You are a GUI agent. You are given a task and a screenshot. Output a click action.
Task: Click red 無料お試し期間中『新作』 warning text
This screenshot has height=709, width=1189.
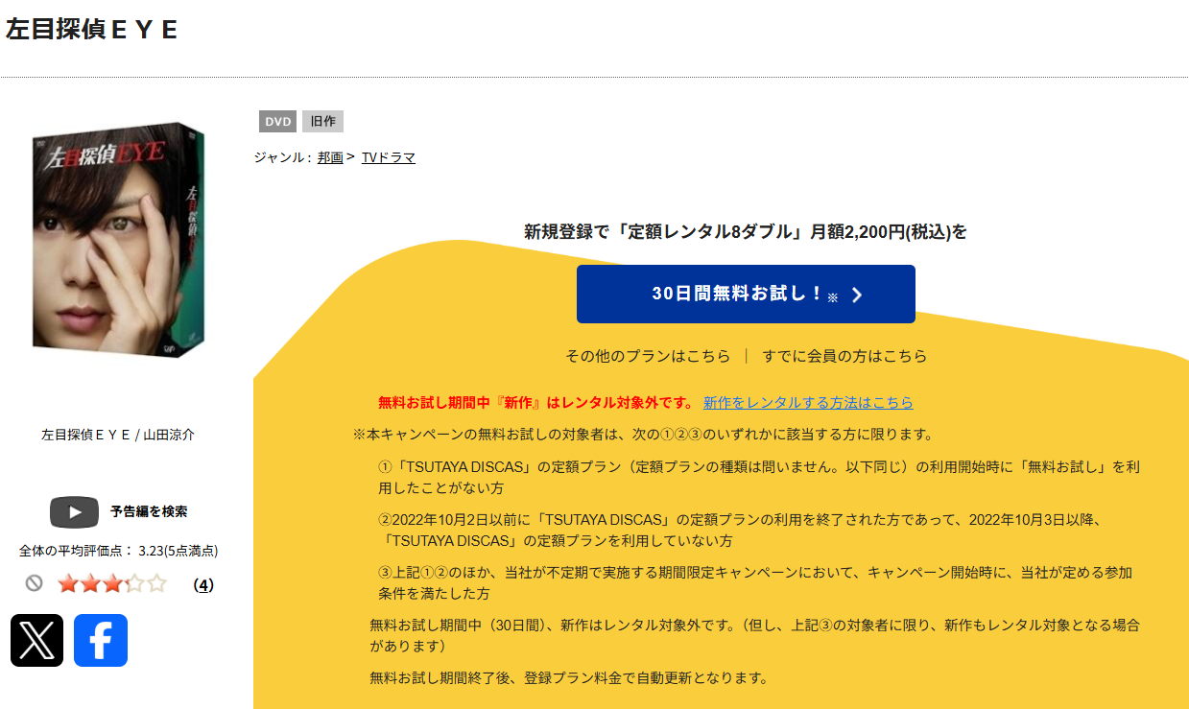click(x=536, y=403)
